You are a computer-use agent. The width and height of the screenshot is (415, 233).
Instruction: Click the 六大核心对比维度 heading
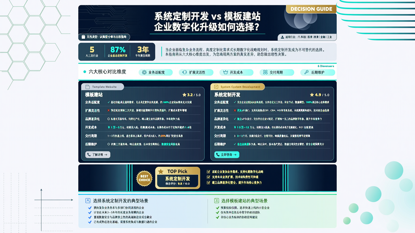tap(107, 72)
